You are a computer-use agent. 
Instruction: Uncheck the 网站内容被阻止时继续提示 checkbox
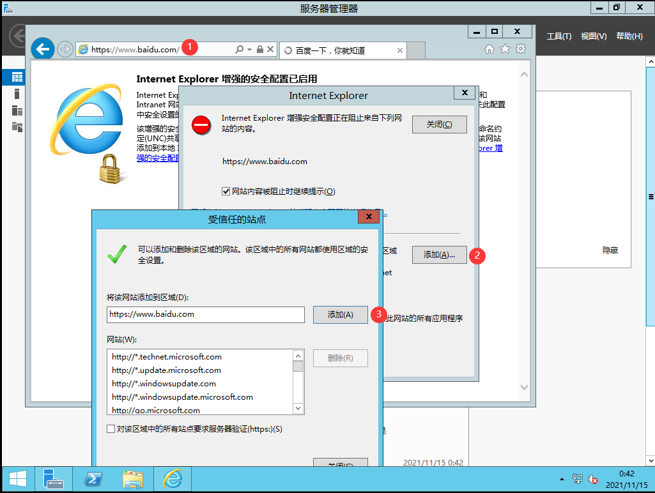click(226, 192)
